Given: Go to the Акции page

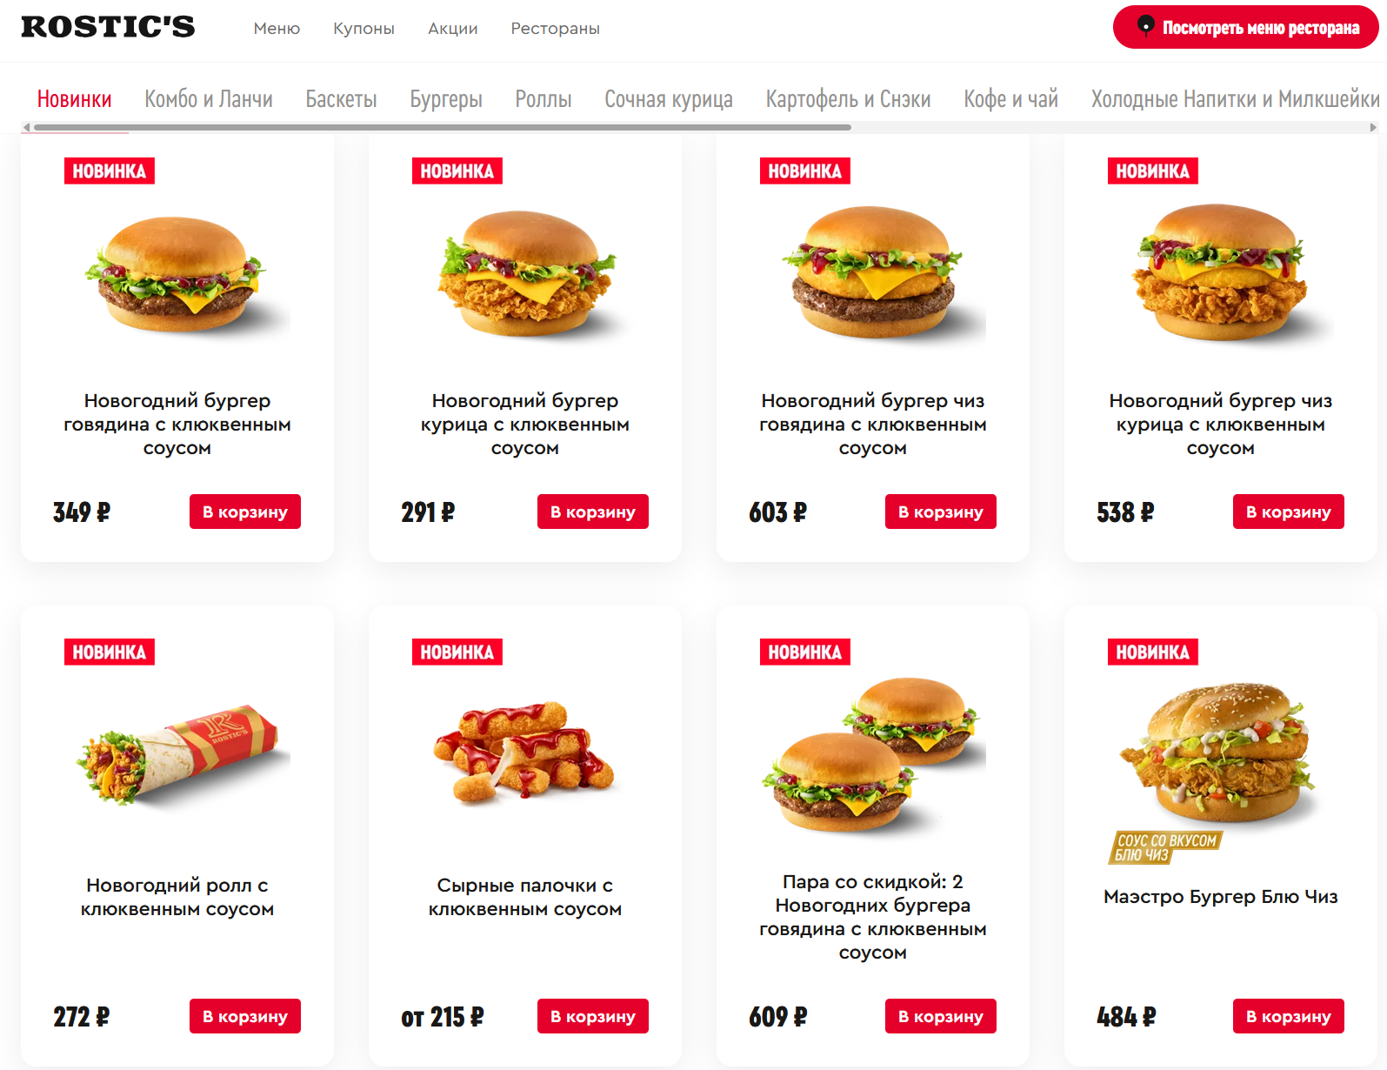Looking at the screenshot, I should [453, 29].
